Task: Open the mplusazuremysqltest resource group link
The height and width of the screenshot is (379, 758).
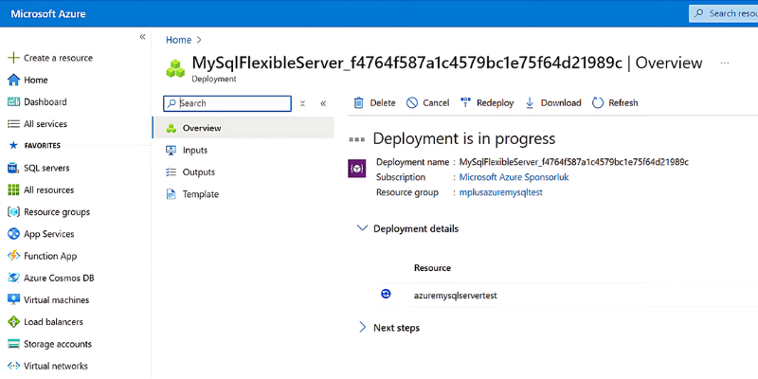Action: (x=501, y=192)
